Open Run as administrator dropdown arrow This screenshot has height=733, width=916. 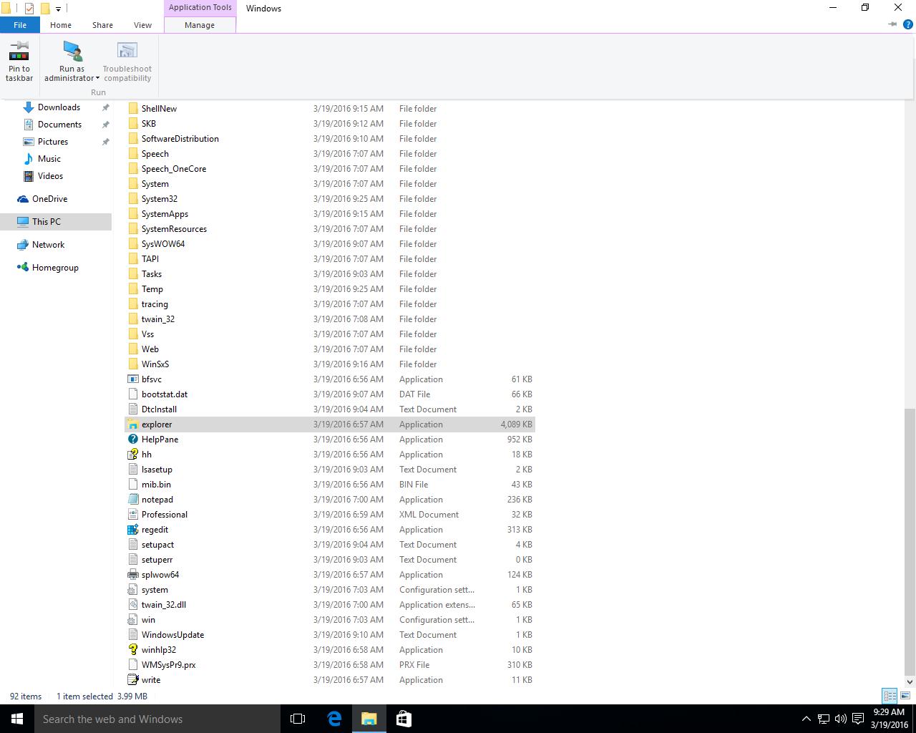(97, 78)
